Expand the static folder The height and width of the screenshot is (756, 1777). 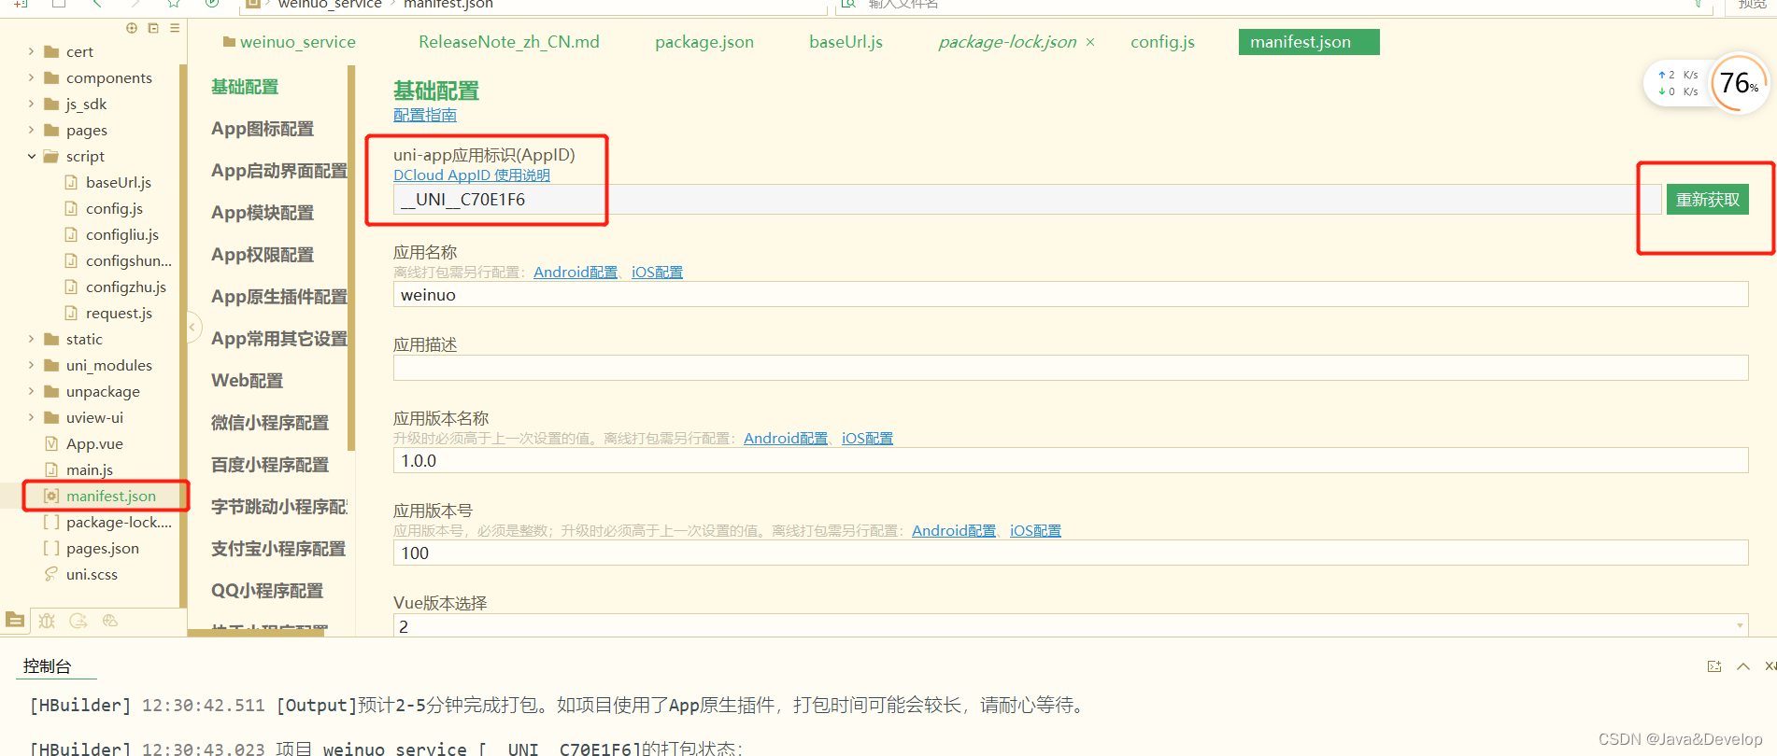[32, 339]
